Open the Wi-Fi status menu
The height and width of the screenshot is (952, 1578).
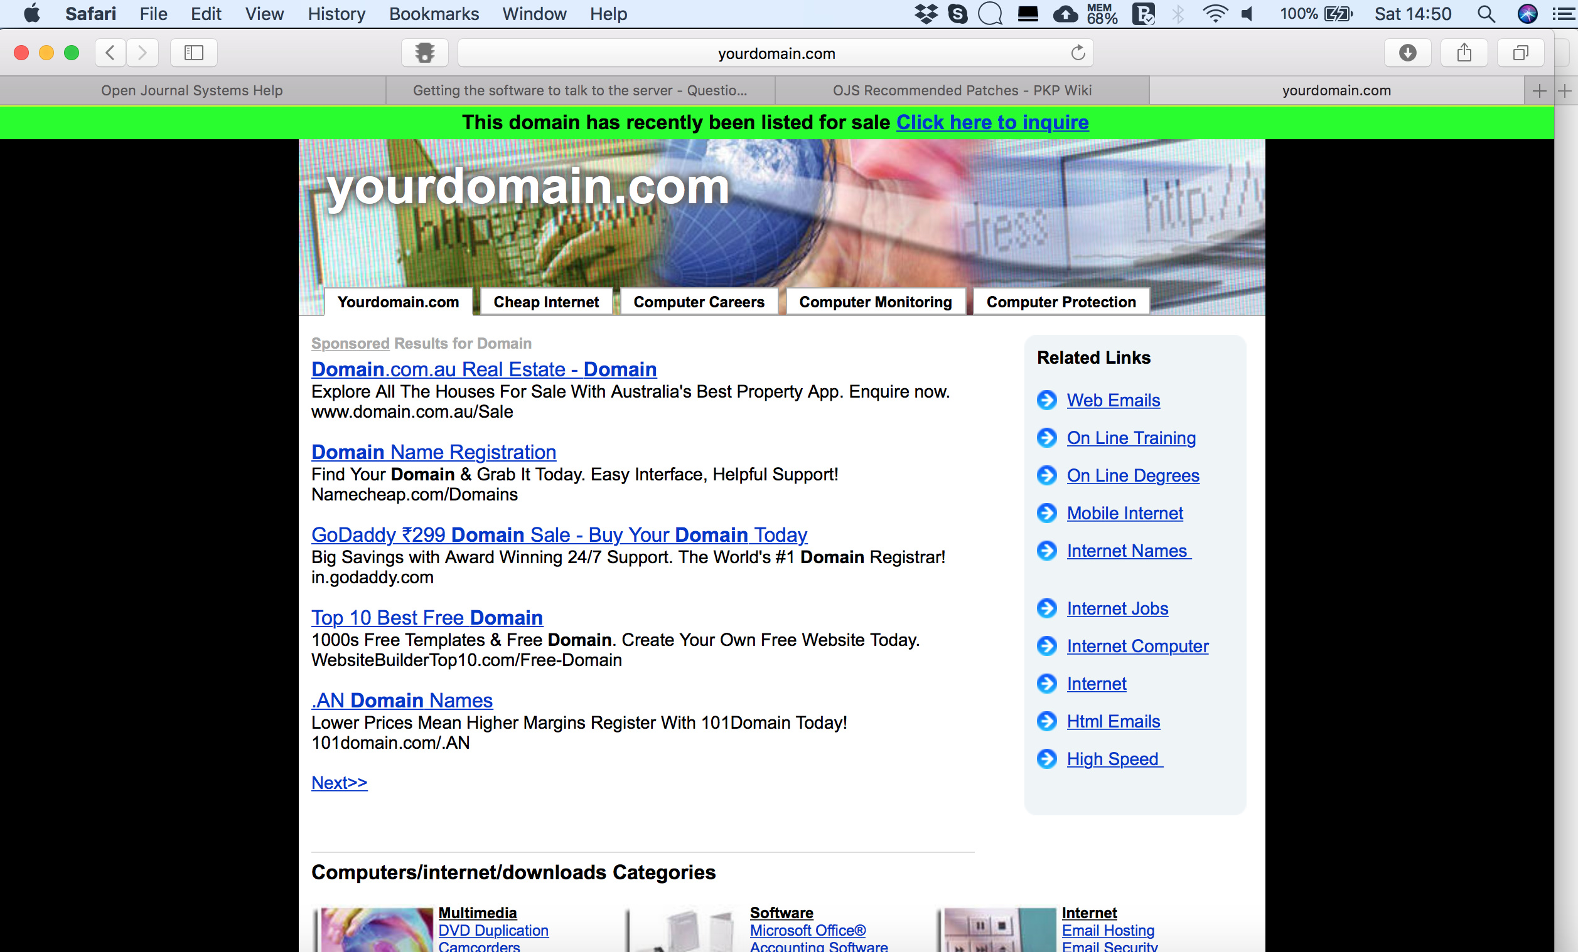(1215, 13)
